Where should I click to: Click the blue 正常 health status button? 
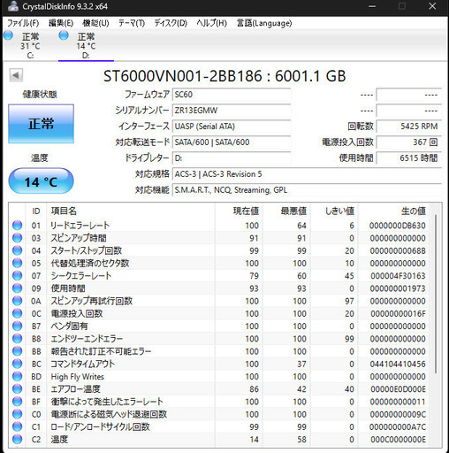[x=41, y=124]
